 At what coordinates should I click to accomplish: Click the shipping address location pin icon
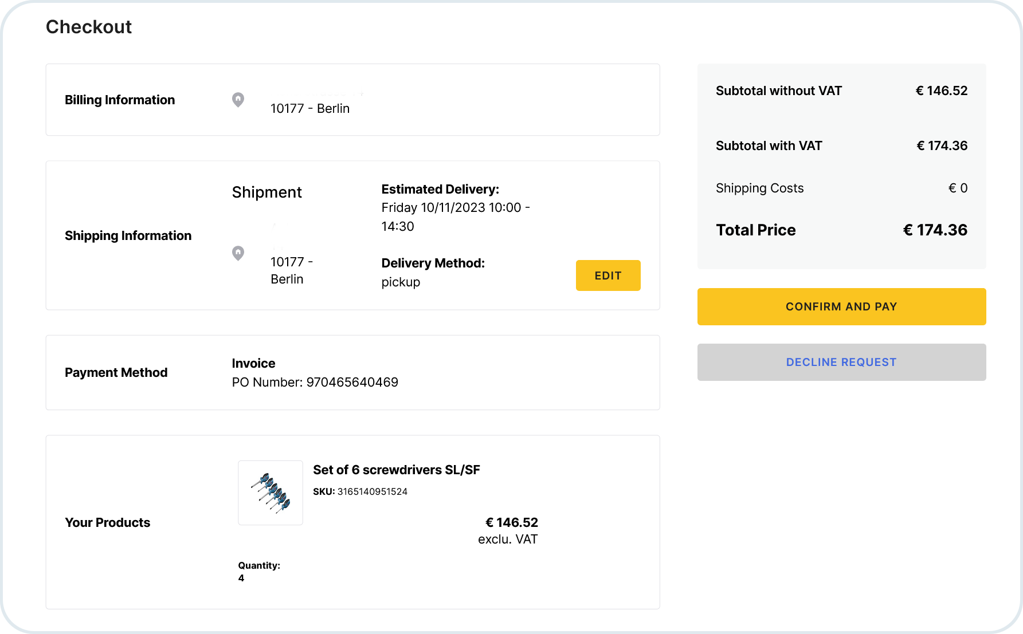[x=238, y=253]
